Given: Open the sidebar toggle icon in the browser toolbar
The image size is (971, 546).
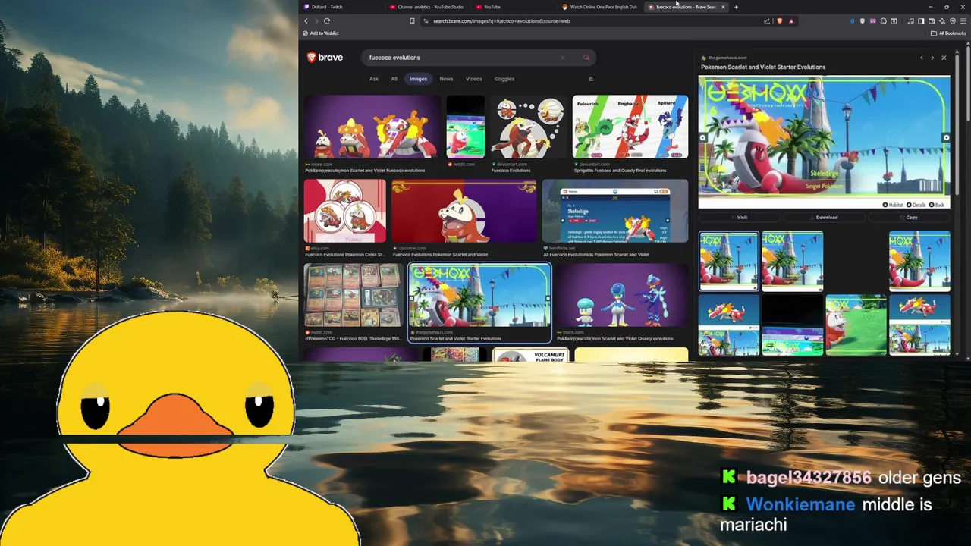Looking at the screenshot, I should (920, 21).
